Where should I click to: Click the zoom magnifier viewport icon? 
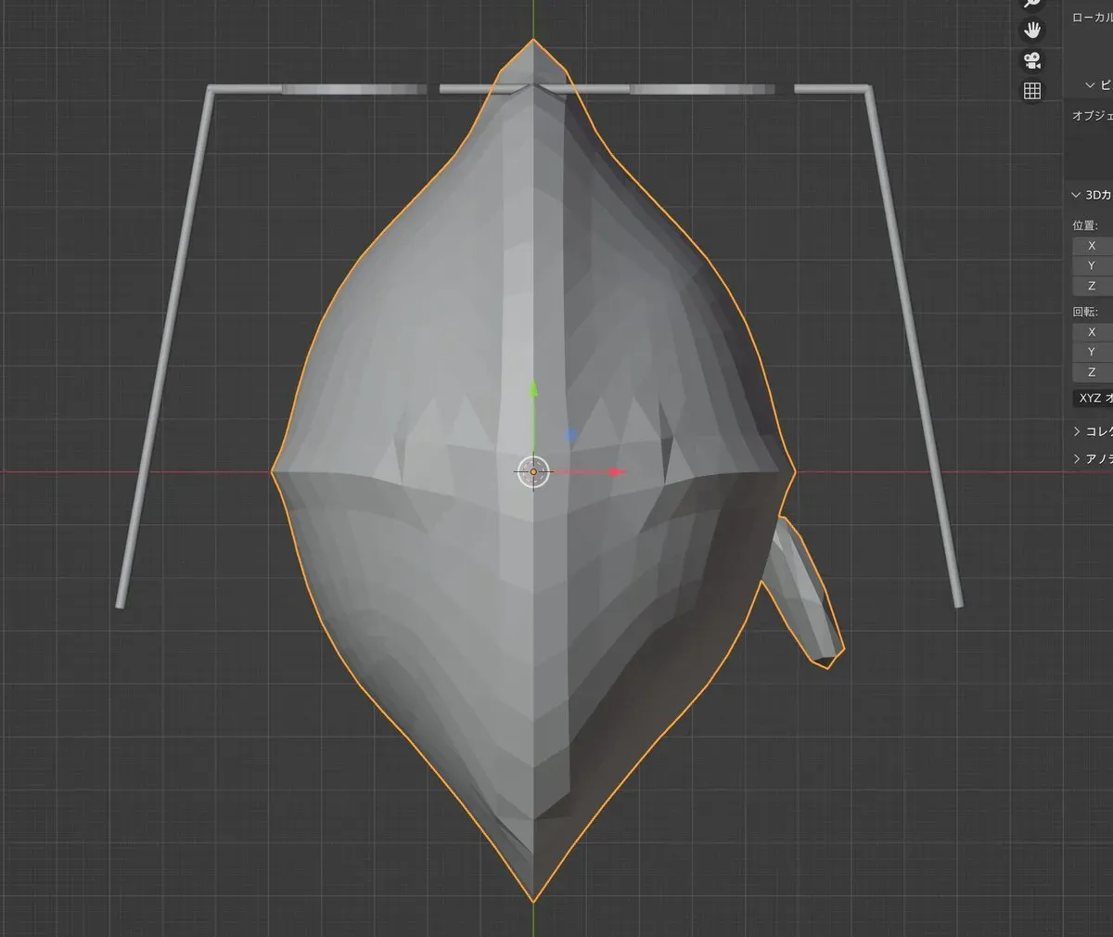(x=1031, y=4)
